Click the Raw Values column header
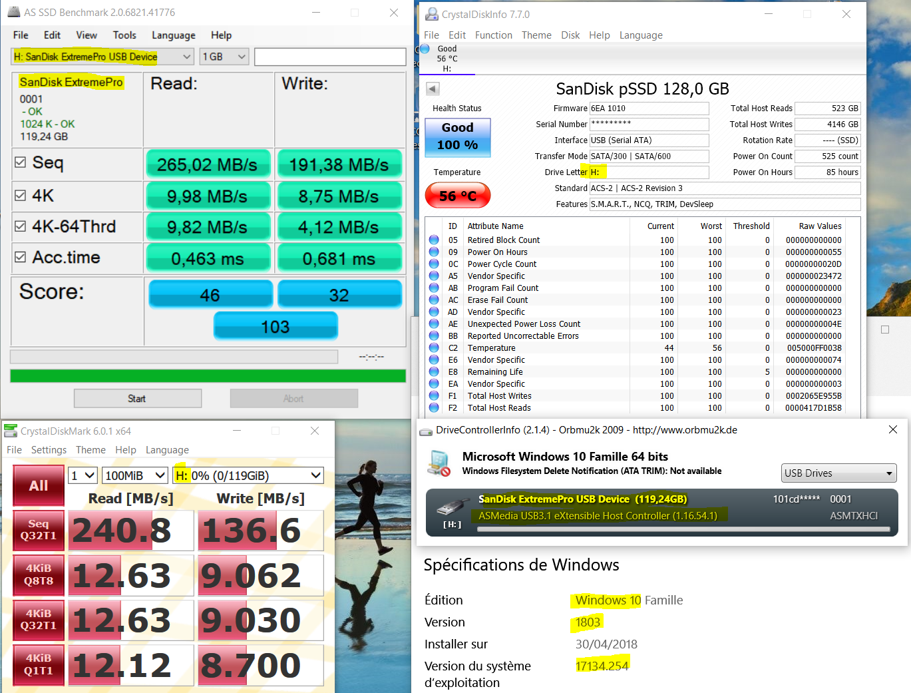This screenshot has width=911, height=693. [820, 226]
